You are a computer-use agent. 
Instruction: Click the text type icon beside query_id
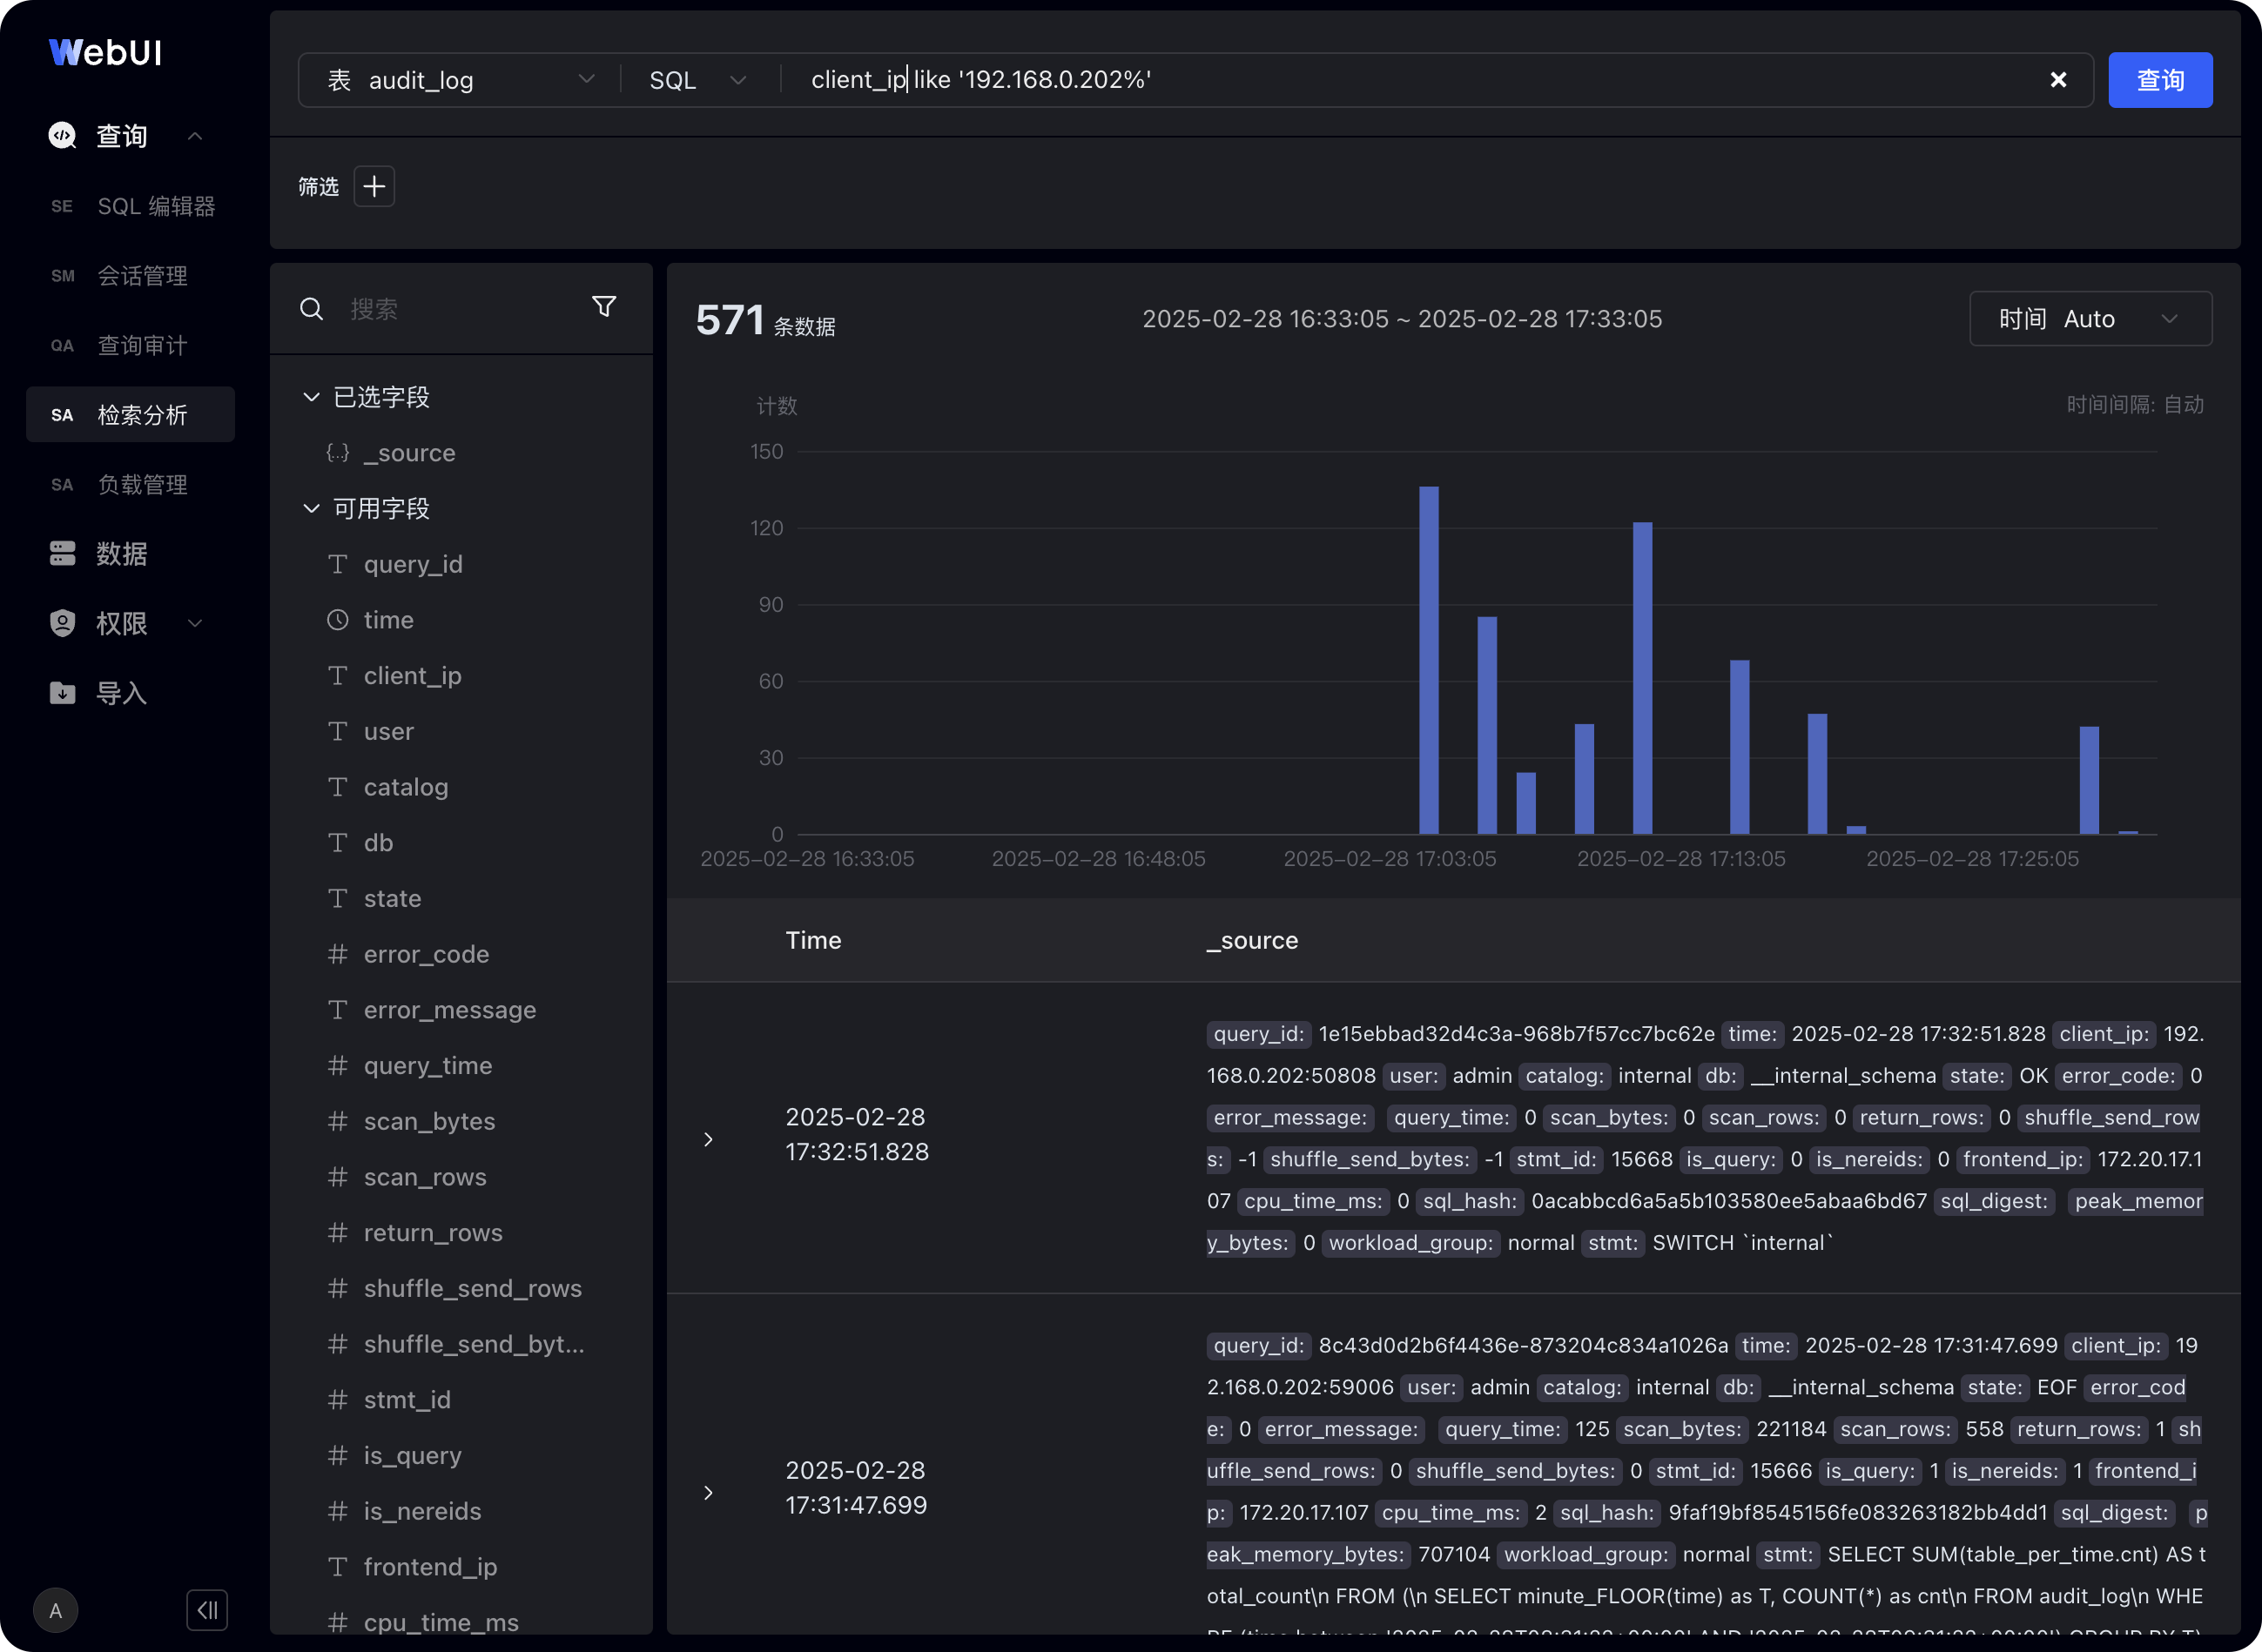pyautogui.click(x=338, y=564)
